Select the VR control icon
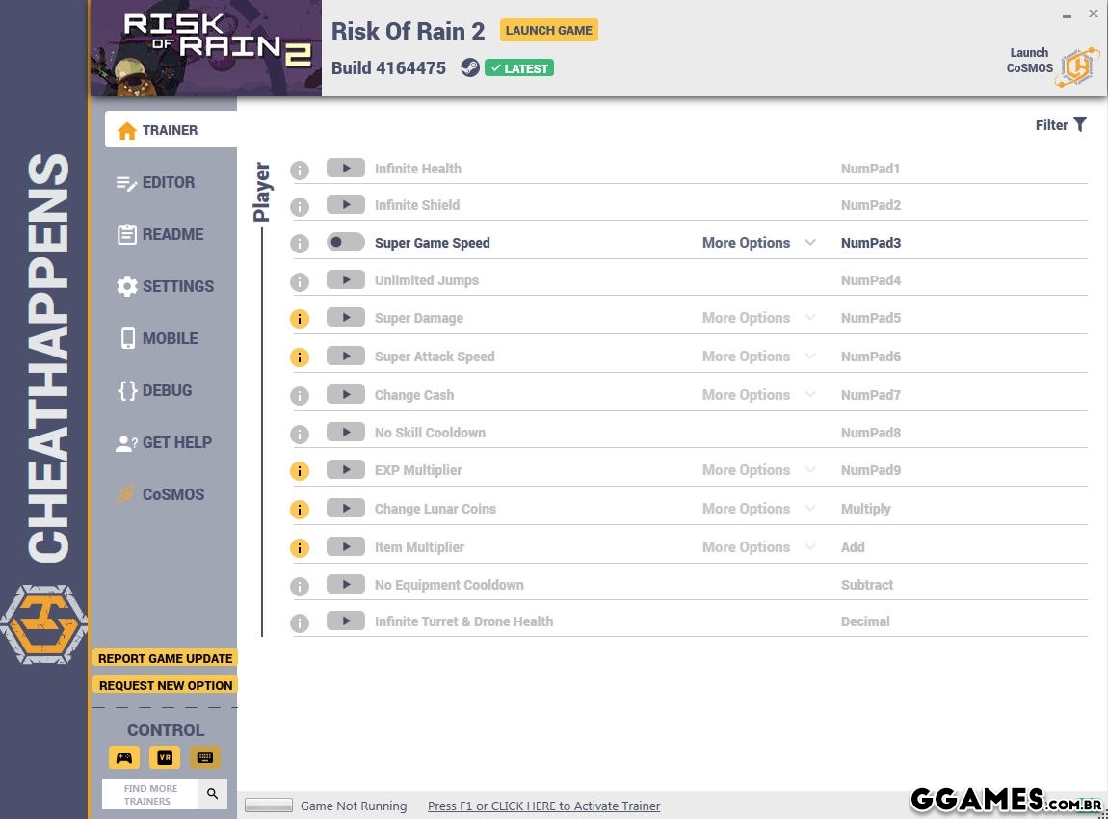Screen dimensions: 1108x819 (x=165, y=757)
